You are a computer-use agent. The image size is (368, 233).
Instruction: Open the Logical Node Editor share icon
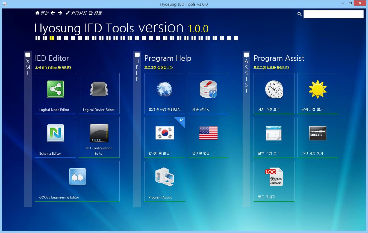(x=55, y=89)
